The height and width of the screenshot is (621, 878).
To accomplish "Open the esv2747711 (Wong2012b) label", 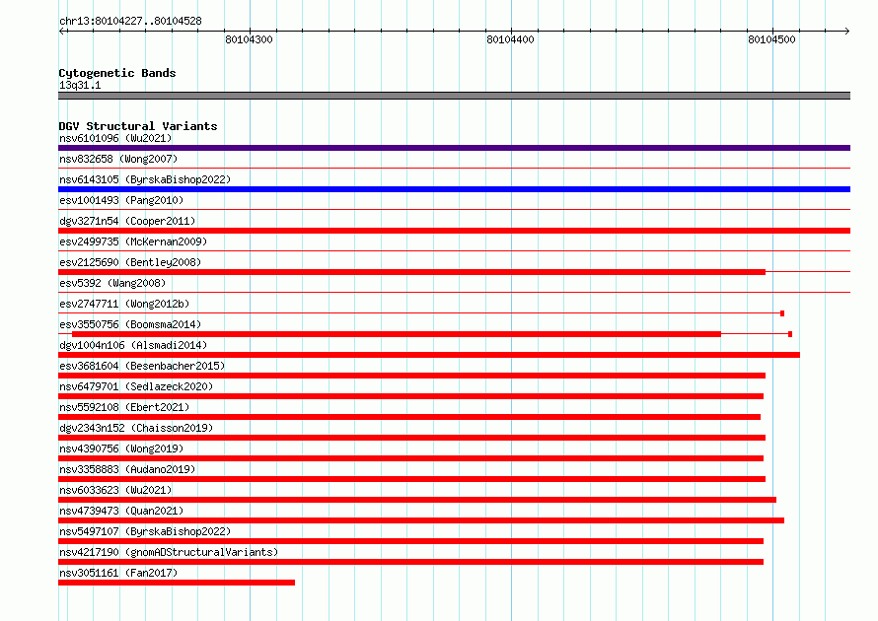I will point(124,304).
